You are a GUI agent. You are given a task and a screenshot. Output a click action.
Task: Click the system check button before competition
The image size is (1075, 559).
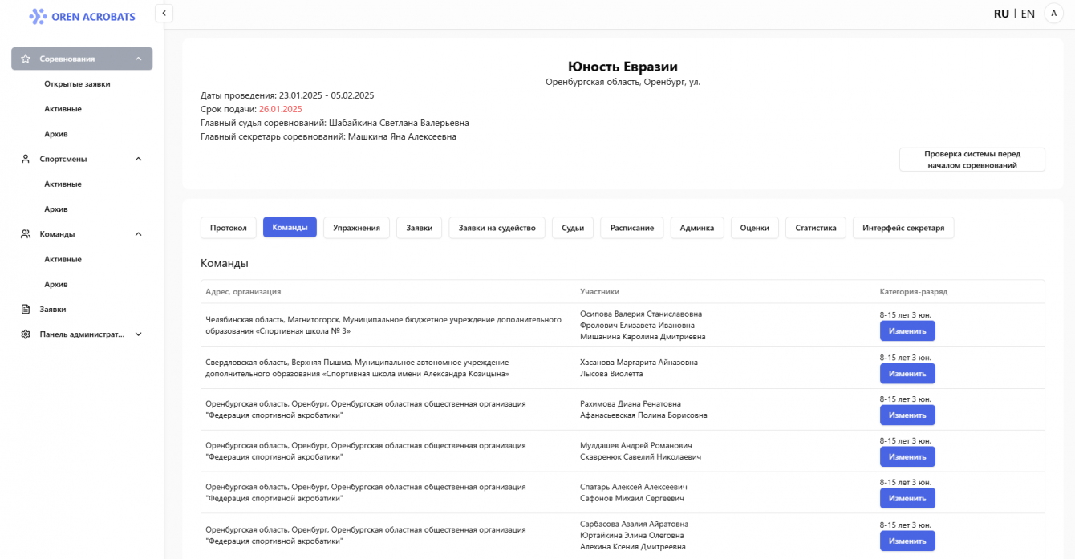coord(972,160)
